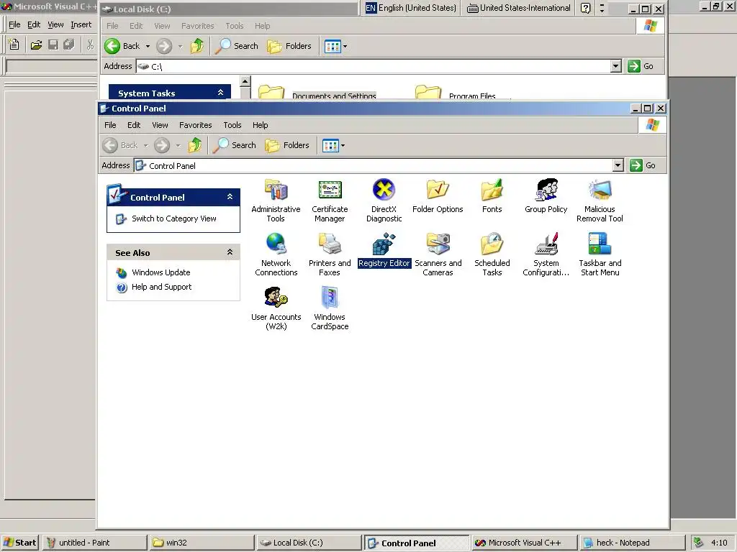This screenshot has height=552, width=737.
Task: Open Windows CardSpace icon
Action: pos(330,298)
